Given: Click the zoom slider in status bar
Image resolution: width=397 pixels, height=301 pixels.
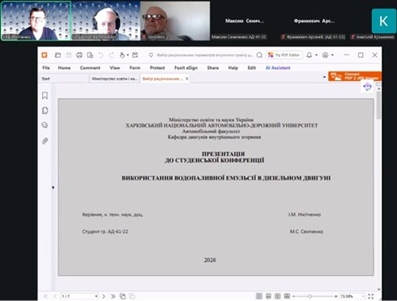Looking at the screenshot, I should (310, 296).
